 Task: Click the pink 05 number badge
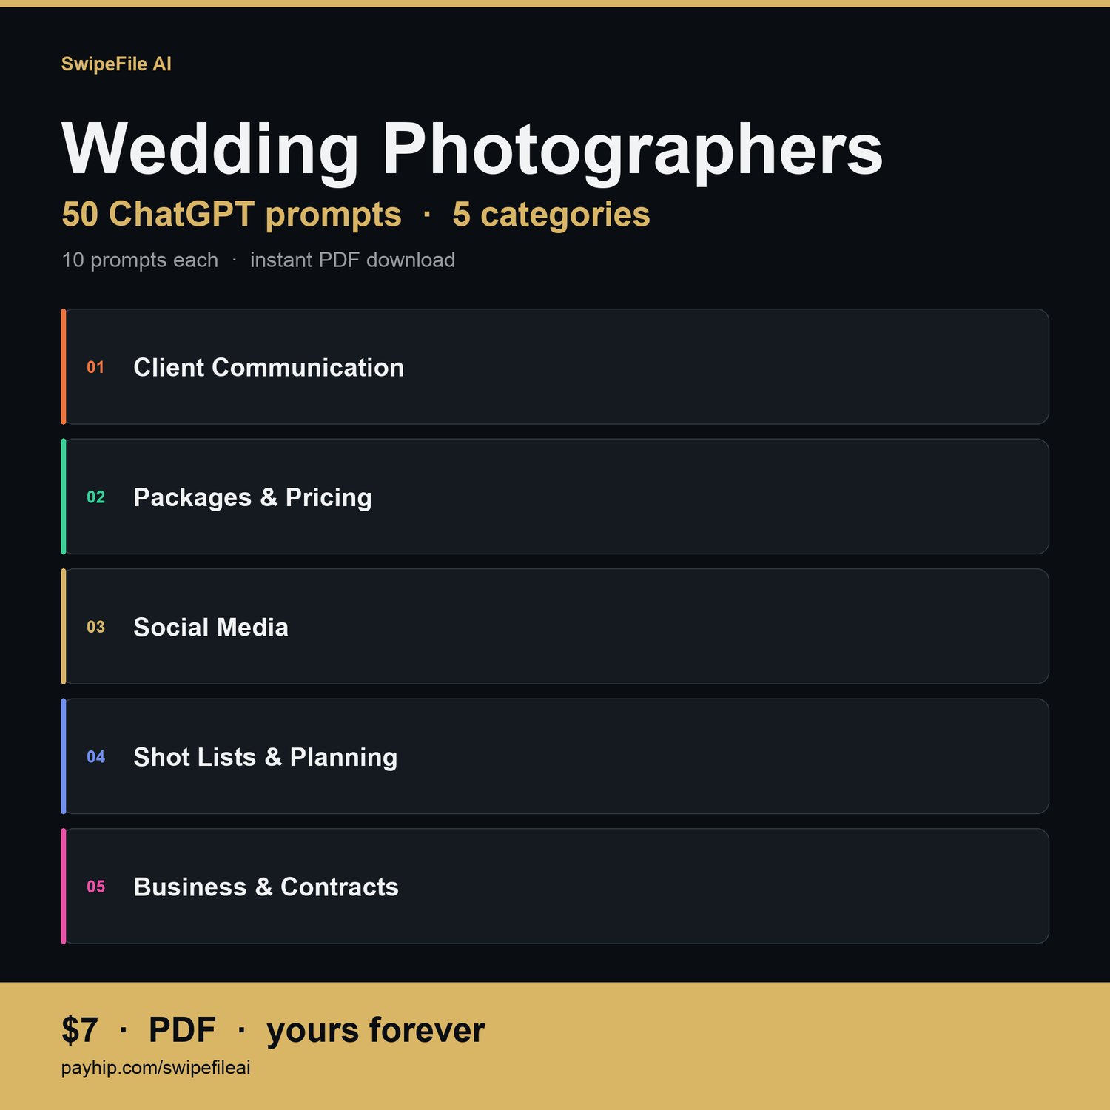pyautogui.click(x=95, y=887)
